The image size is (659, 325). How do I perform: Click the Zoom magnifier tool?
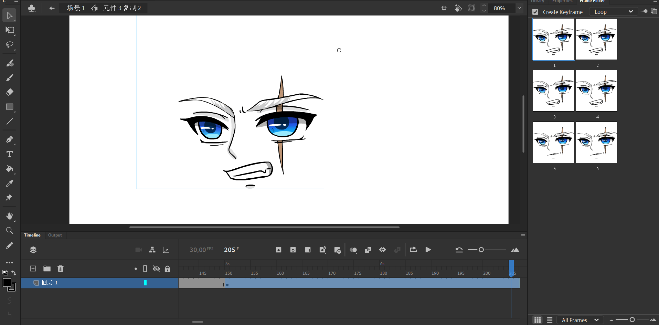10,231
